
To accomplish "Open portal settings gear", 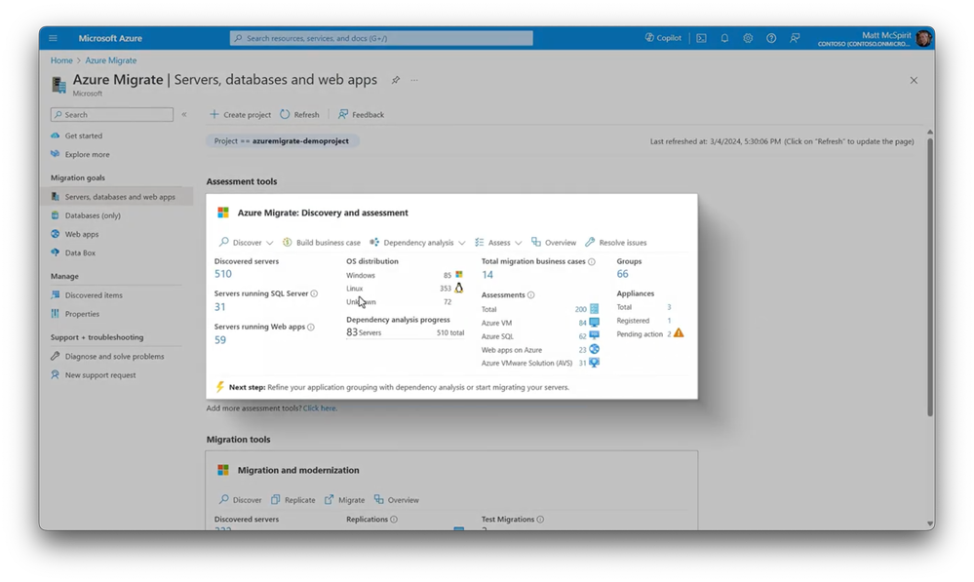I will point(748,38).
